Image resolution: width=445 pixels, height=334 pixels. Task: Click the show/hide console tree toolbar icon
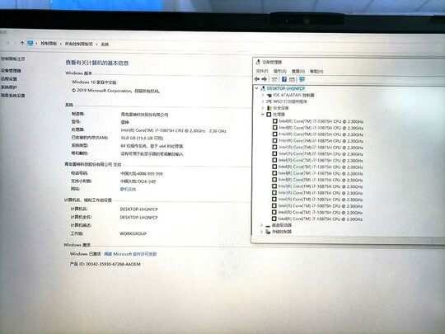274,79
